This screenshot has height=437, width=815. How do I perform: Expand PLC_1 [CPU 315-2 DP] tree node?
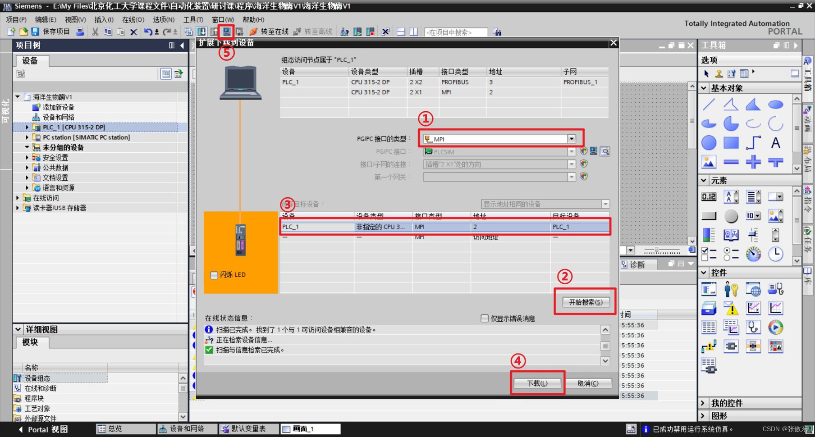[x=27, y=127]
